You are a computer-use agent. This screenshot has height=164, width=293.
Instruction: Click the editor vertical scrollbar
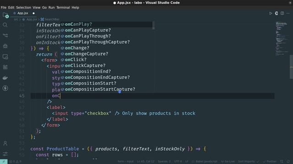pos(291,67)
